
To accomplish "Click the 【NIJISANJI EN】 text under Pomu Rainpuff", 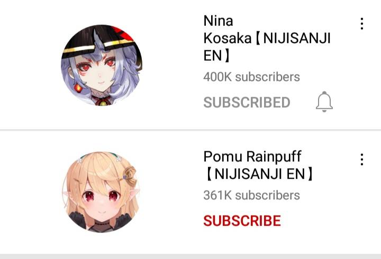I will [258, 174].
